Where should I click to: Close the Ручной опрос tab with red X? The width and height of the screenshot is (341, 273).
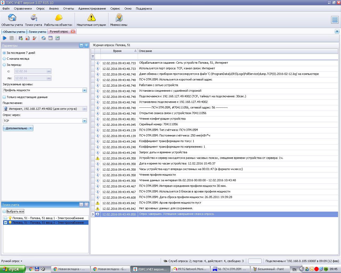pyautogui.click(x=73, y=31)
